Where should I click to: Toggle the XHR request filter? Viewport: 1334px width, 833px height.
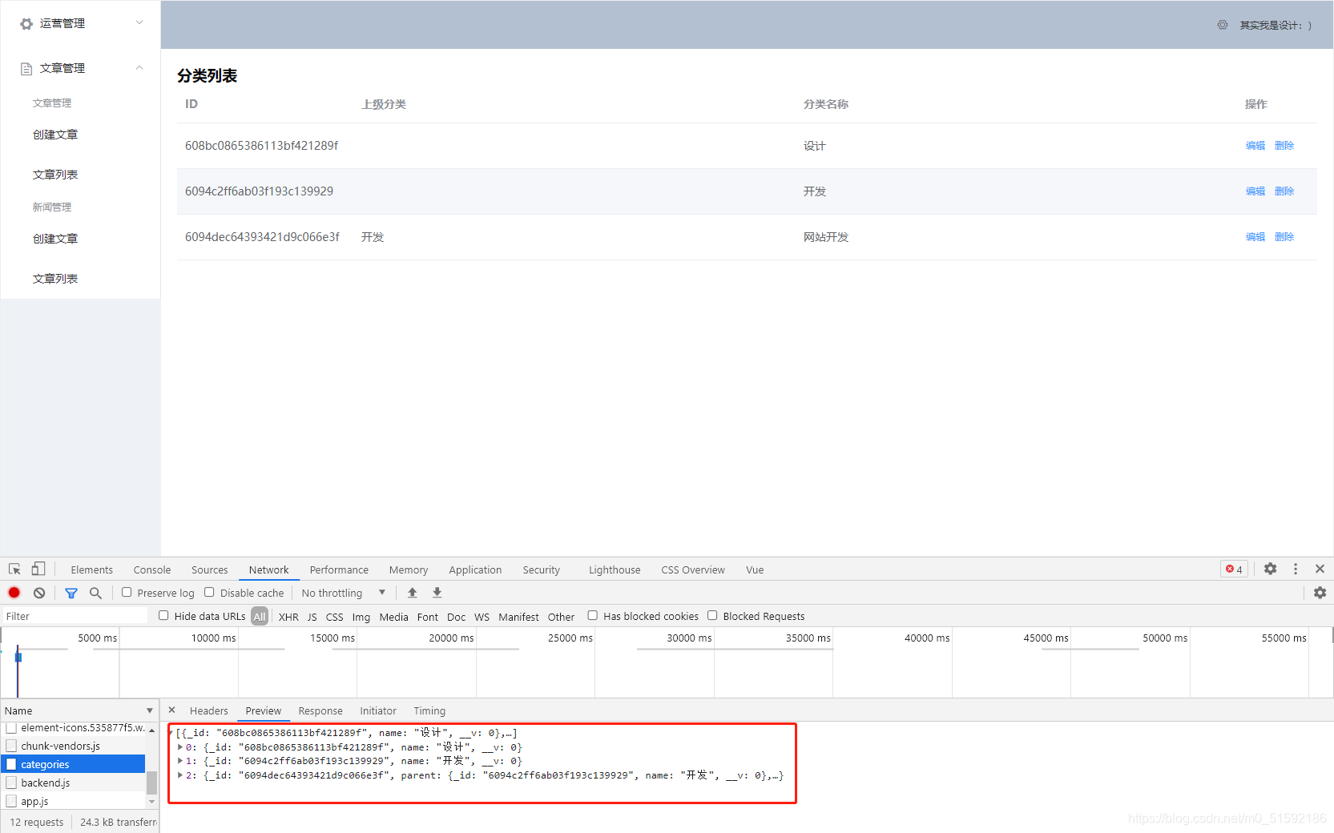click(x=288, y=617)
